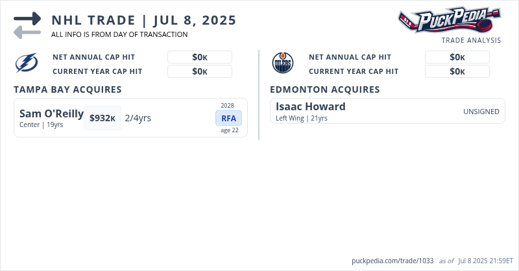
Task: Select the Edmonton Acquires heading
Action: click(x=324, y=89)
